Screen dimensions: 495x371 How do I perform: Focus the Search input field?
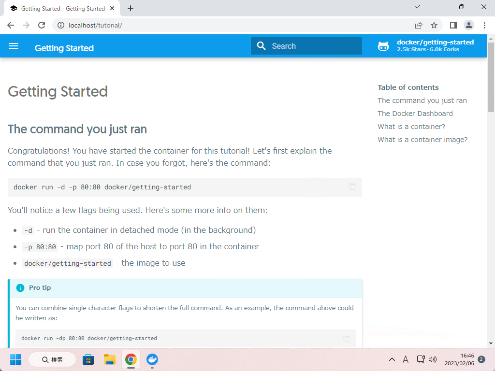click(x=306, y=46)
